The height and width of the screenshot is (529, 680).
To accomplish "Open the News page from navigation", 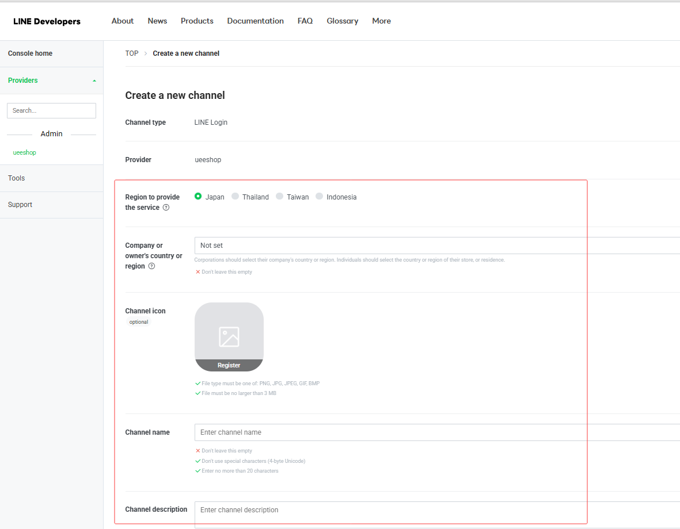I will (x=157, y=21).
